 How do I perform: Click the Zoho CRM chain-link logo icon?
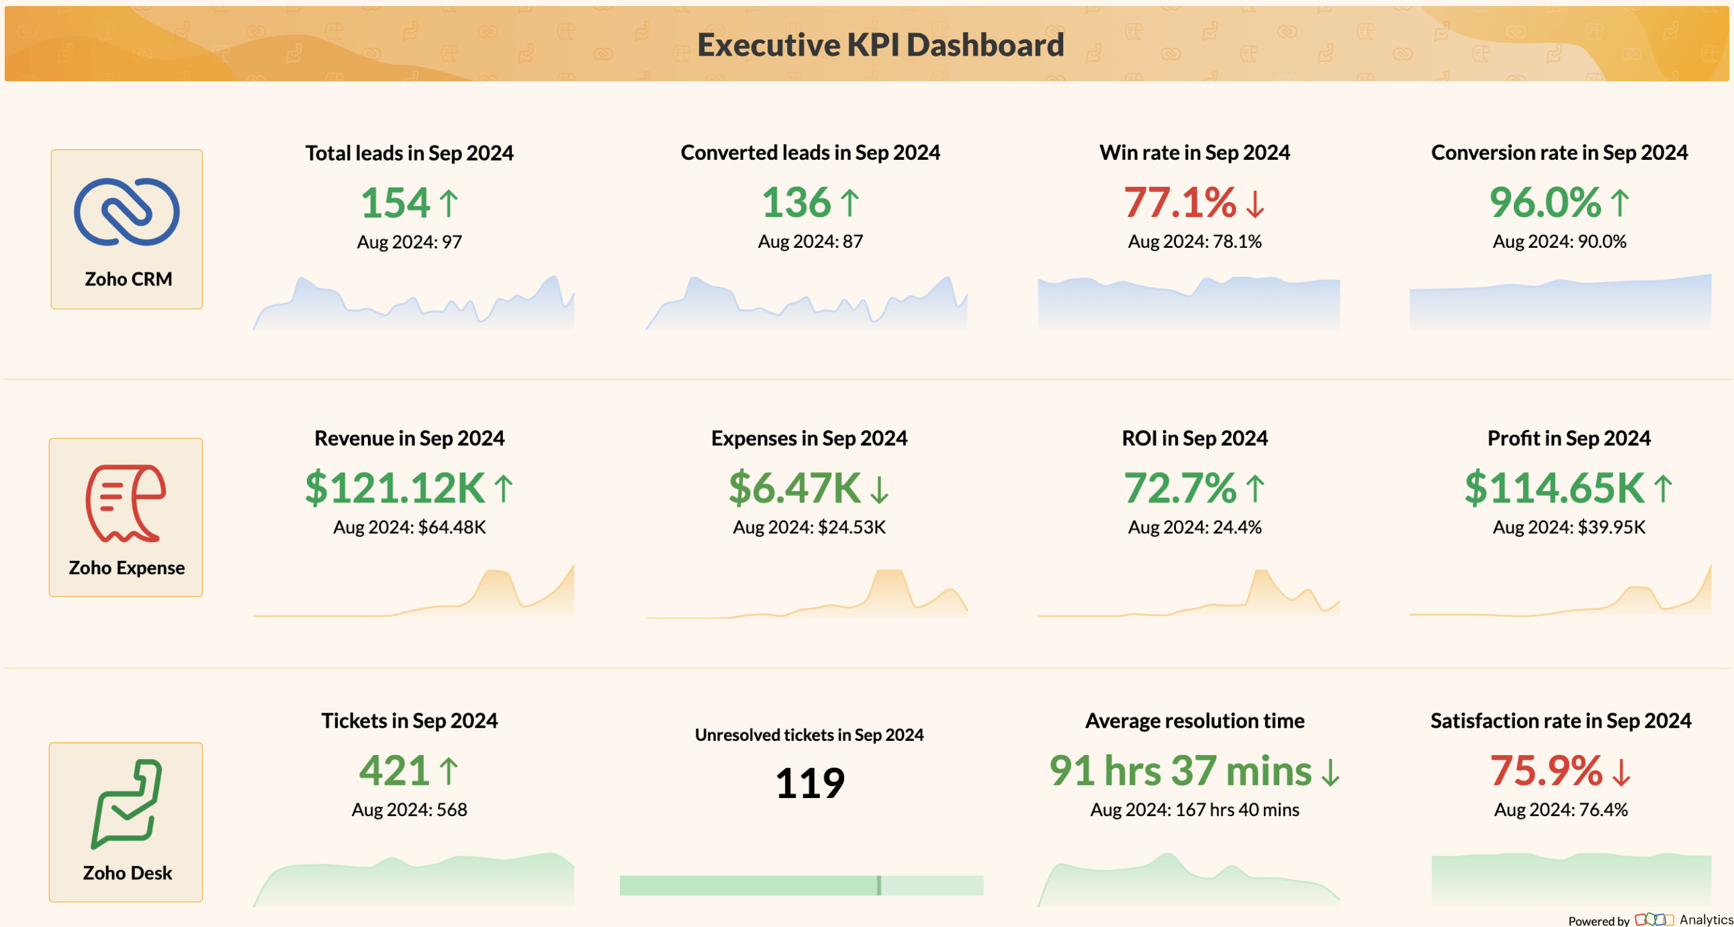tap(126, 212)
